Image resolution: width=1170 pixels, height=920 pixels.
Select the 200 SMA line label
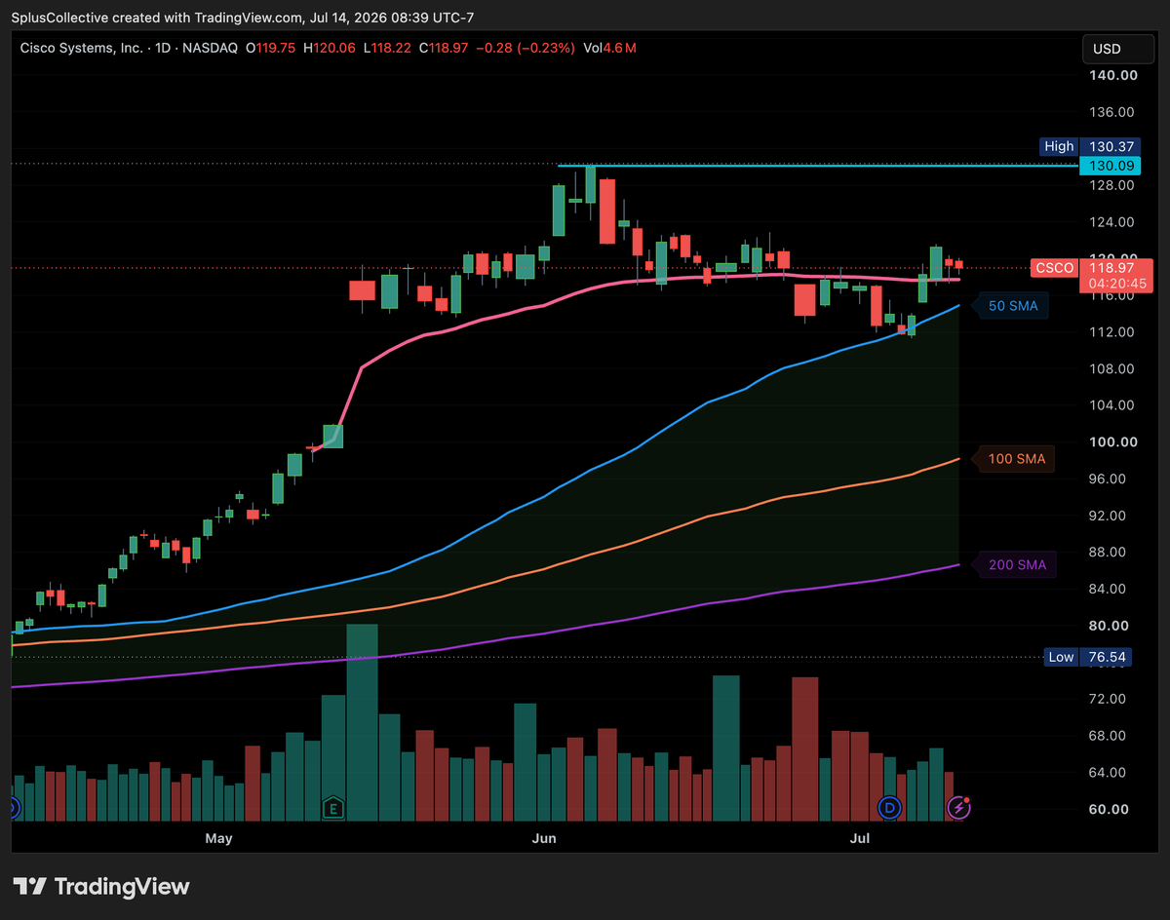1015,565
